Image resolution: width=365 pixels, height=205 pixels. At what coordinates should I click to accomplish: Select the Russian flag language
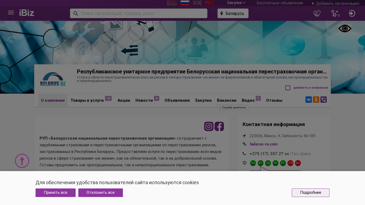click(185, 3)
